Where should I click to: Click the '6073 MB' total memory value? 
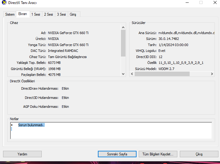pos(54,63)
